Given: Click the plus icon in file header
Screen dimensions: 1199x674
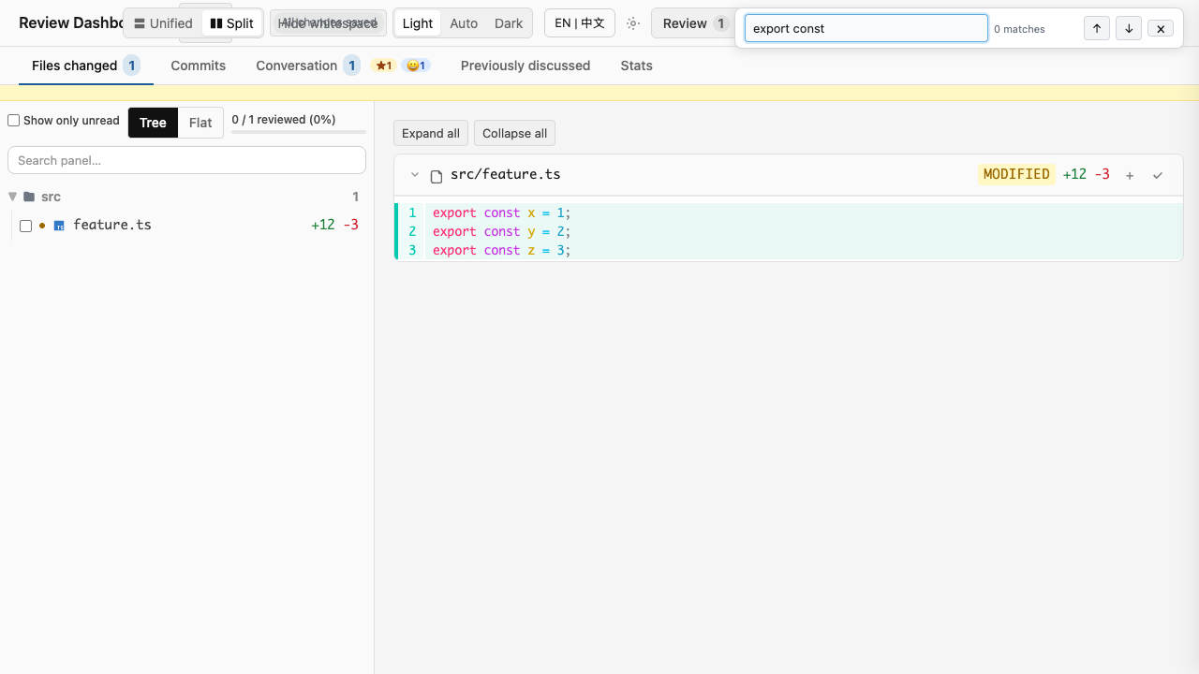Looking at the screenshot, I should (1130, 175).
